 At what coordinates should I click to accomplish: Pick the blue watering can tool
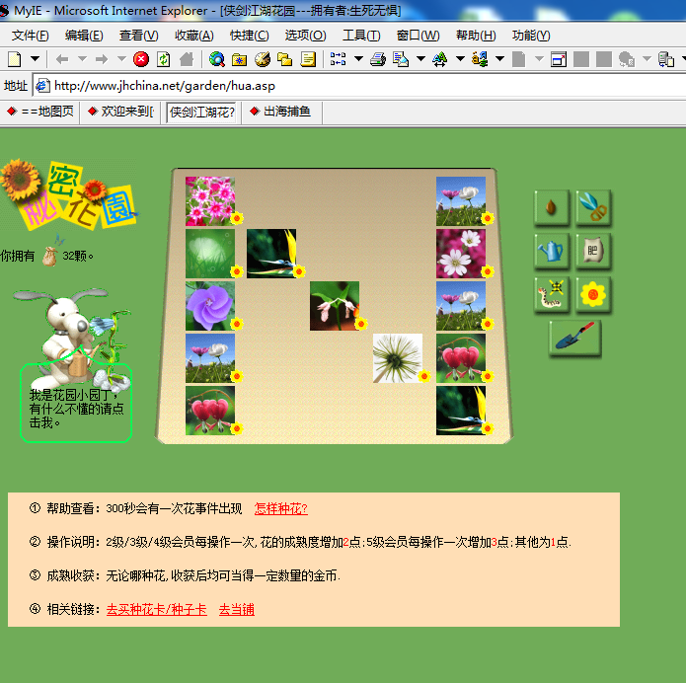[x=551, y=251]
